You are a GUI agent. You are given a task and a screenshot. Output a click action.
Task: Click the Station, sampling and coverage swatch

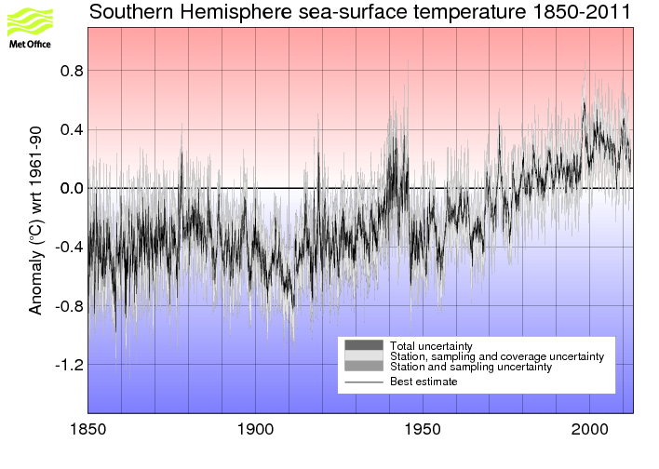coord(364,355)
